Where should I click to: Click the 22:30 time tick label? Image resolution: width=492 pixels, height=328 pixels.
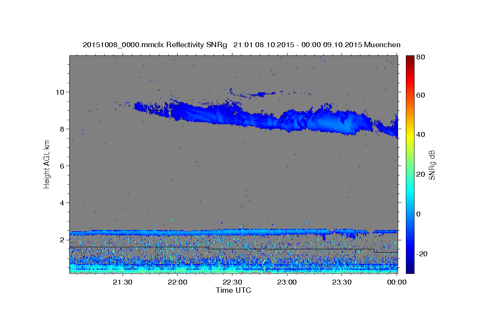point(232,282)
